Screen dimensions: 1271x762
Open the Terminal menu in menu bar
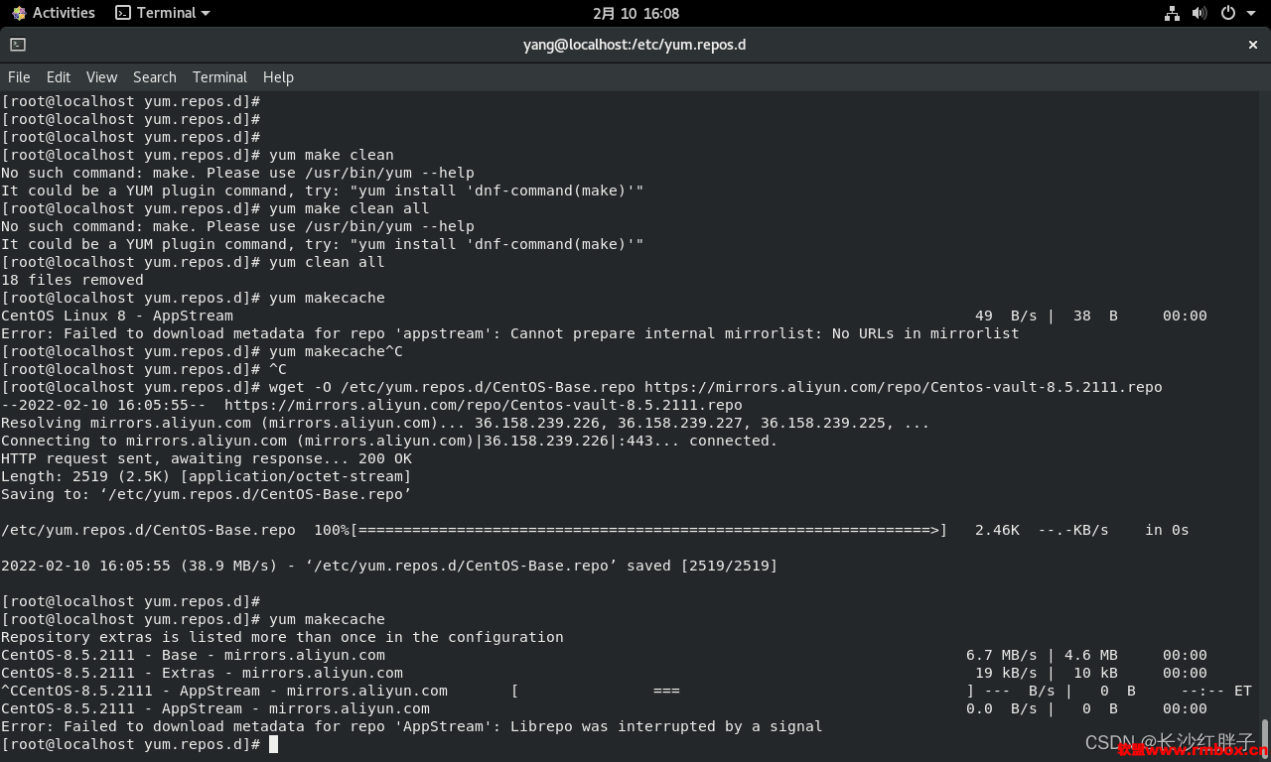click(219, 77)
